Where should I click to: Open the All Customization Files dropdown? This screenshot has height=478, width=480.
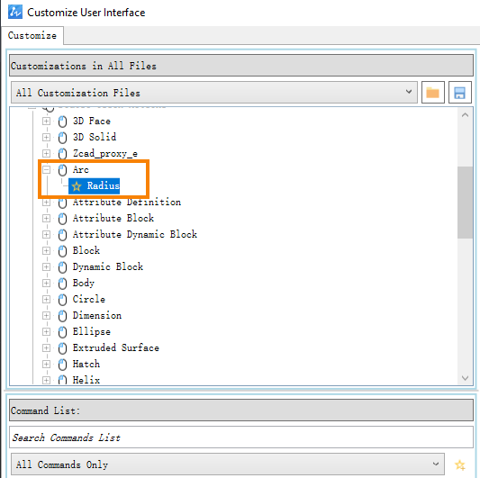click(214, 93)
